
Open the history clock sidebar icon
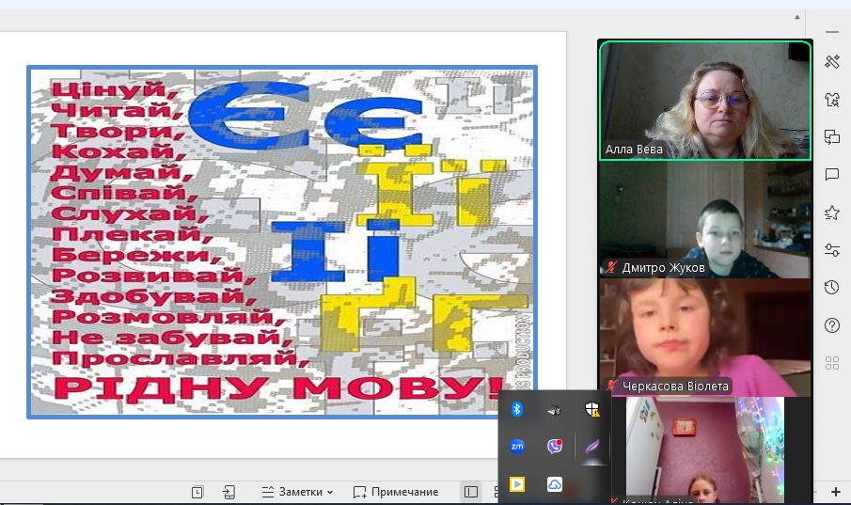[831, 288]
